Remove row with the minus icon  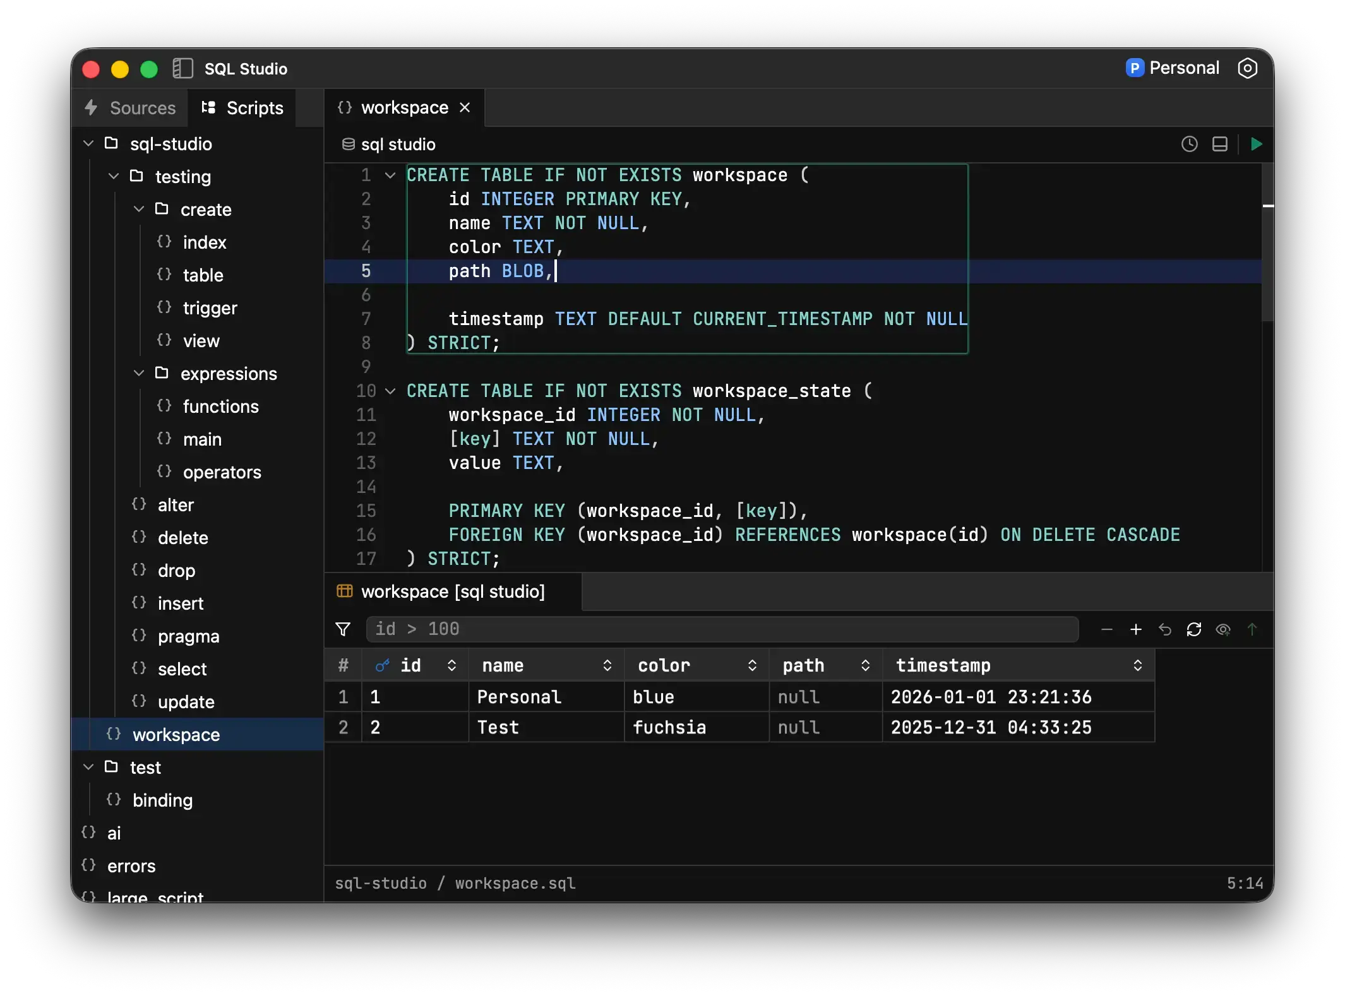pos(1106,629)
